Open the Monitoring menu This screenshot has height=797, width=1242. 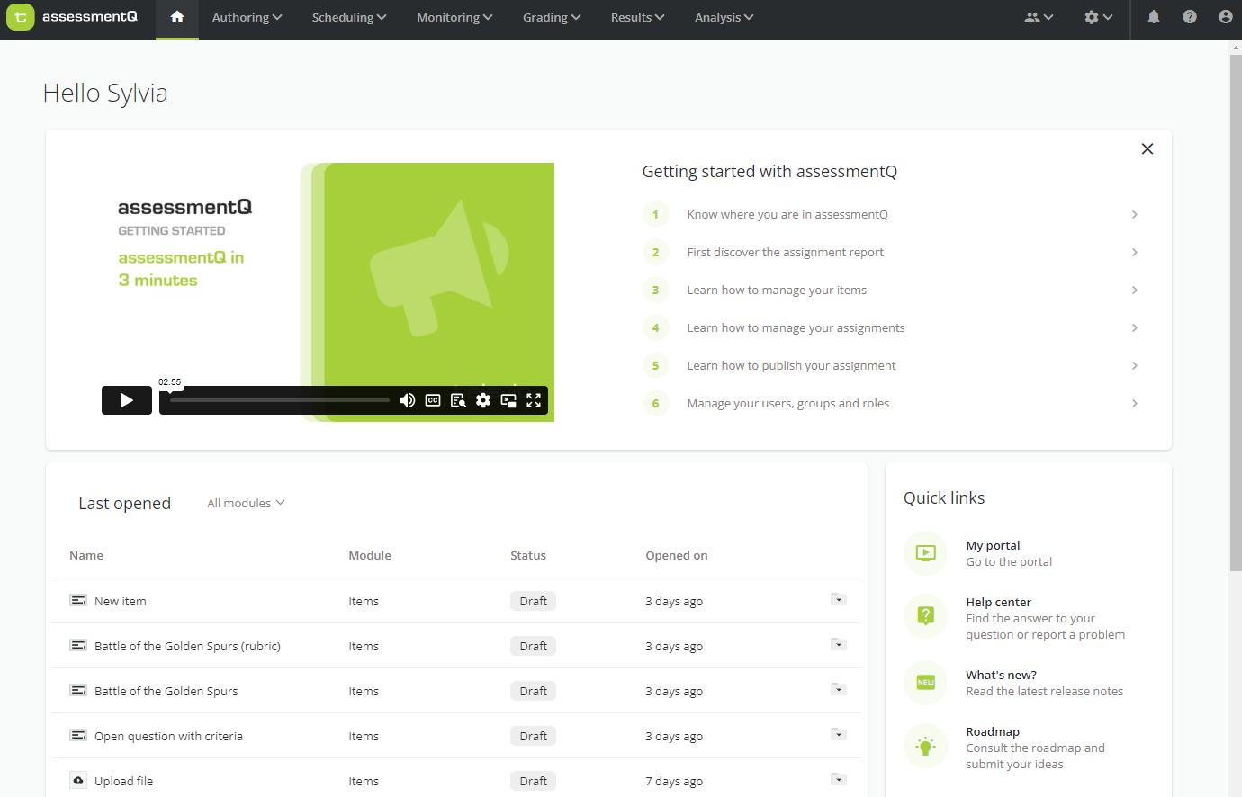[454, 17]
